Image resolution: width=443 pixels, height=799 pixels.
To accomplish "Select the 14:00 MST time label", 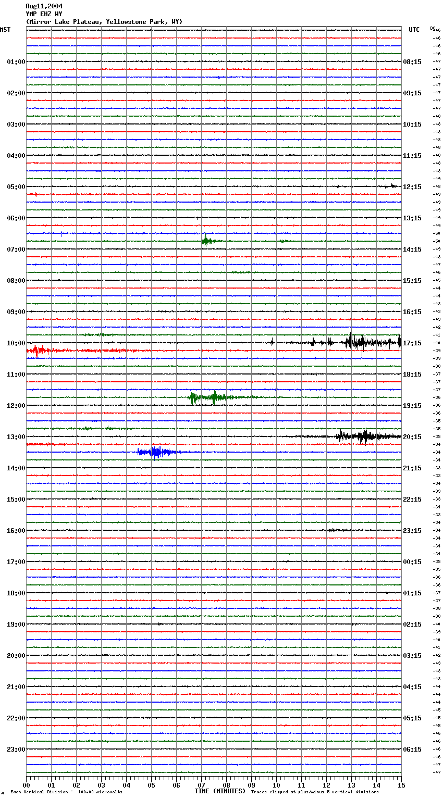I will click(16, 468).
